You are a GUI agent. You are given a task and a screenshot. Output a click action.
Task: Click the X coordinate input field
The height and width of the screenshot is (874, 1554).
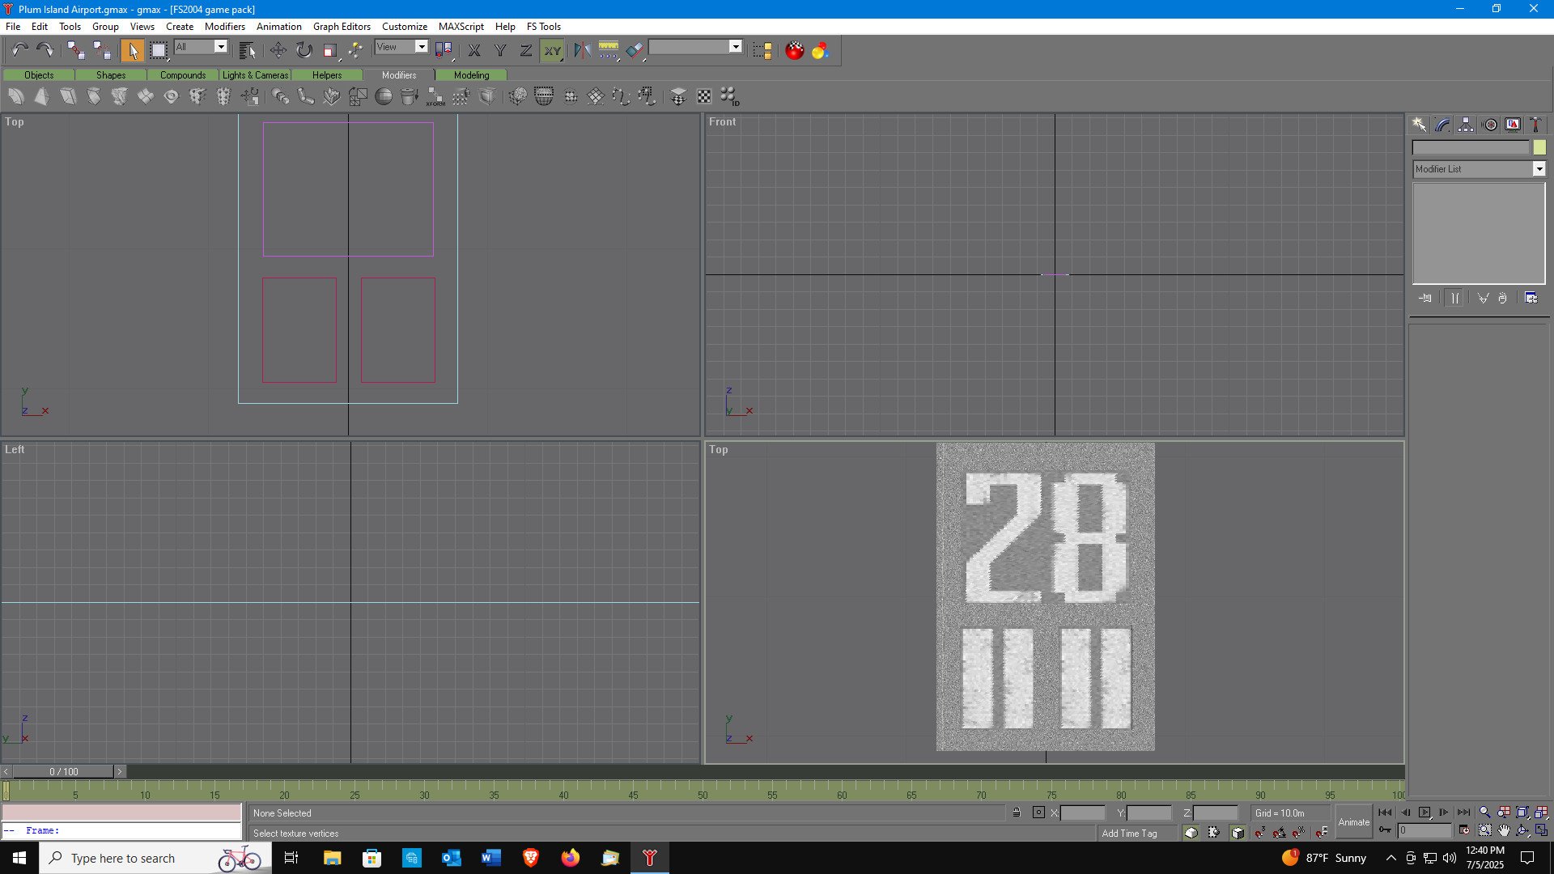tap(1082, 812)
